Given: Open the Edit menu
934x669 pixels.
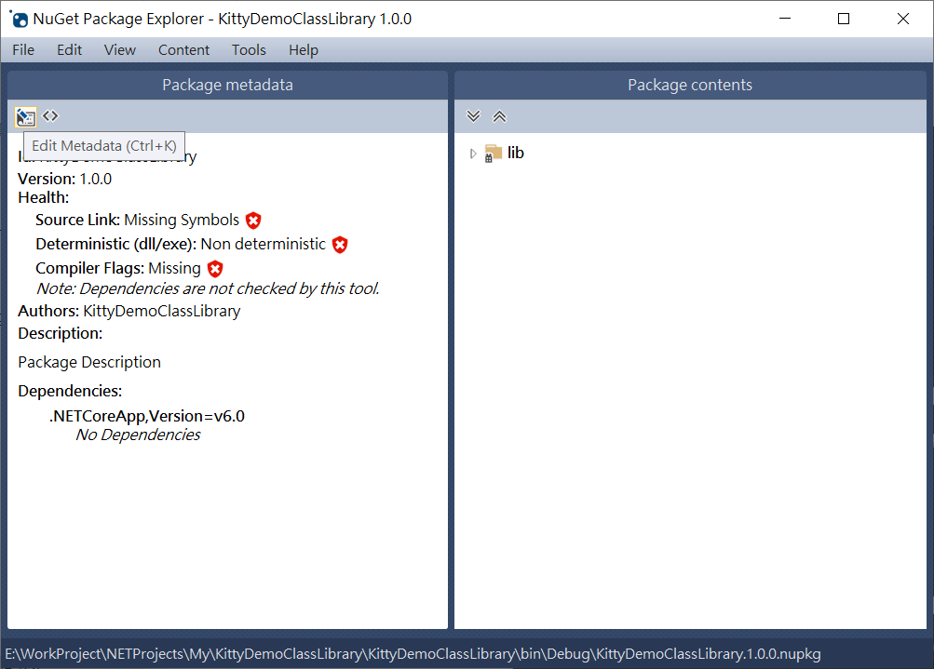Looking at the screenshot, I should 69,50.
